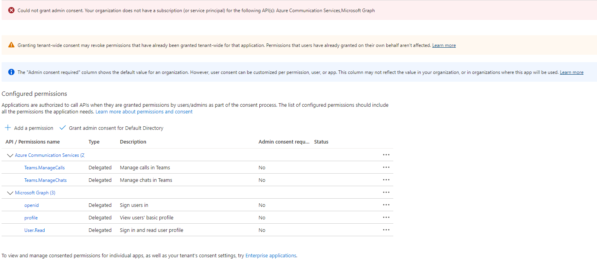Click 'View users' basic profile' description
Viewport: 597px width, 271px height.
[x=147, y=218]
